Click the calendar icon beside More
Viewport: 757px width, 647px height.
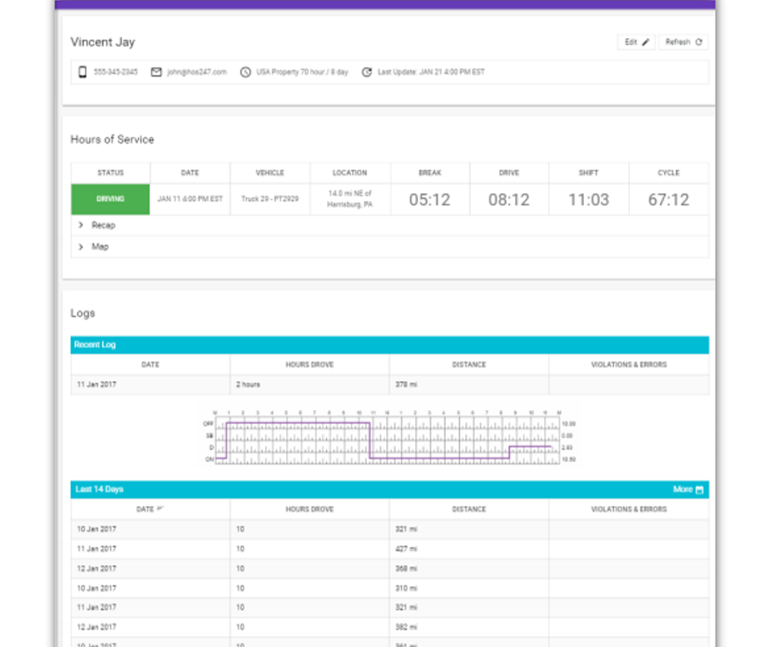tap(700, 490)
